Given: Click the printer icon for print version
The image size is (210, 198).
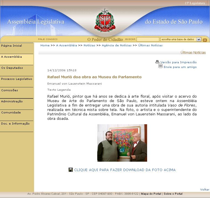Looking at the screenshot, I should coord(157,62).
